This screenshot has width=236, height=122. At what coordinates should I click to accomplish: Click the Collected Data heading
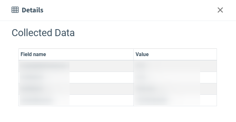pos(43,33)
